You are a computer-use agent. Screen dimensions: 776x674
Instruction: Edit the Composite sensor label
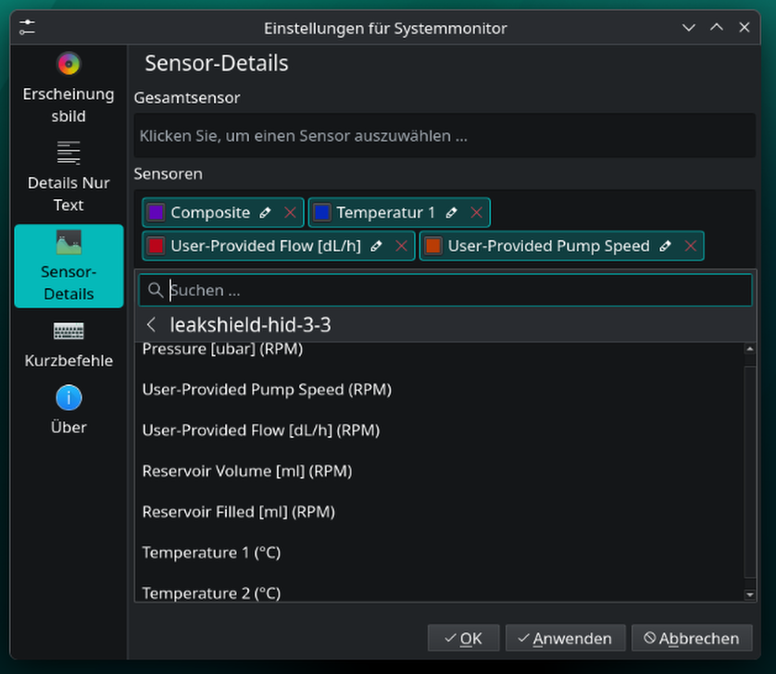click(265, 213)
